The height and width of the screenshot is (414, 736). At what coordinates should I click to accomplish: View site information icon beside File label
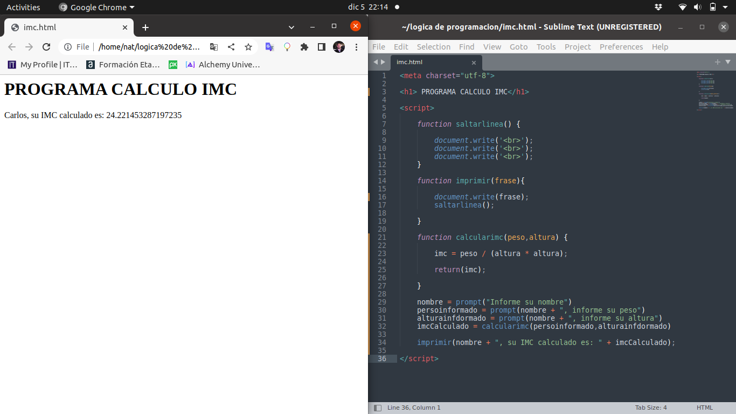[x=68, y=47]
